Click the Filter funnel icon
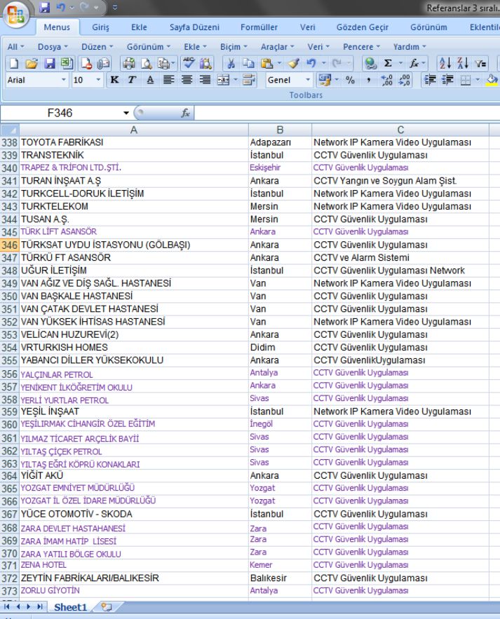Viewport: 500px width, 619px height. pyautogui.click(x=480, y=63)
